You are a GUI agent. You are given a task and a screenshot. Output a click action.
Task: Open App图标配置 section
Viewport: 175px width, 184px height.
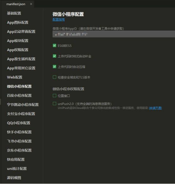click(18, 22)
